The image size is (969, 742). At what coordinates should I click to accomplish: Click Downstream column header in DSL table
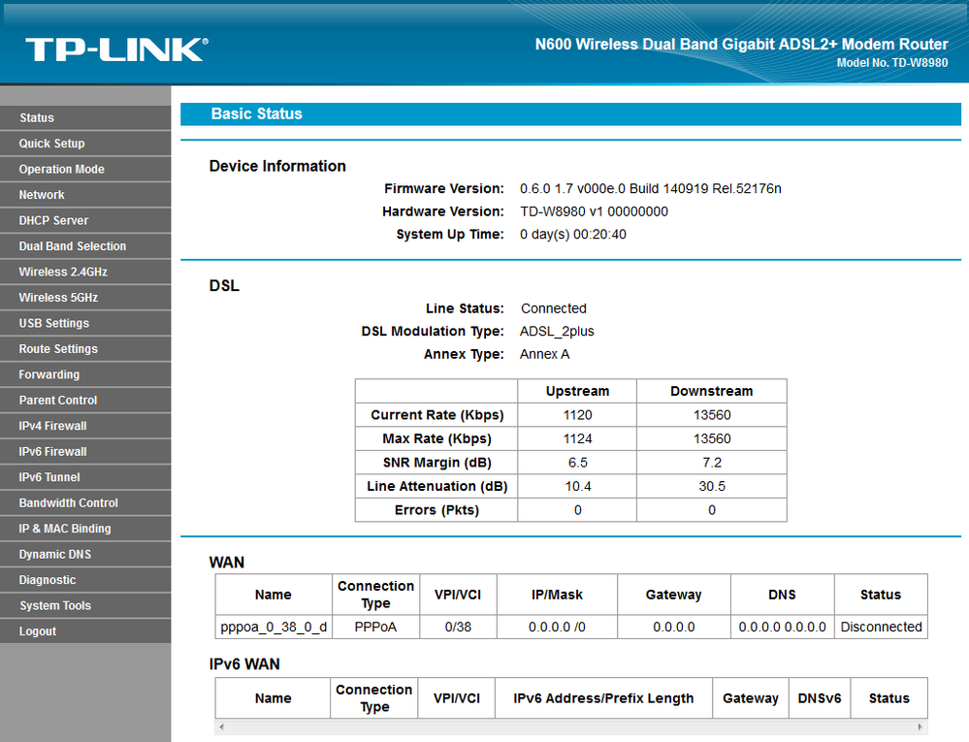(x=712, y=391)
